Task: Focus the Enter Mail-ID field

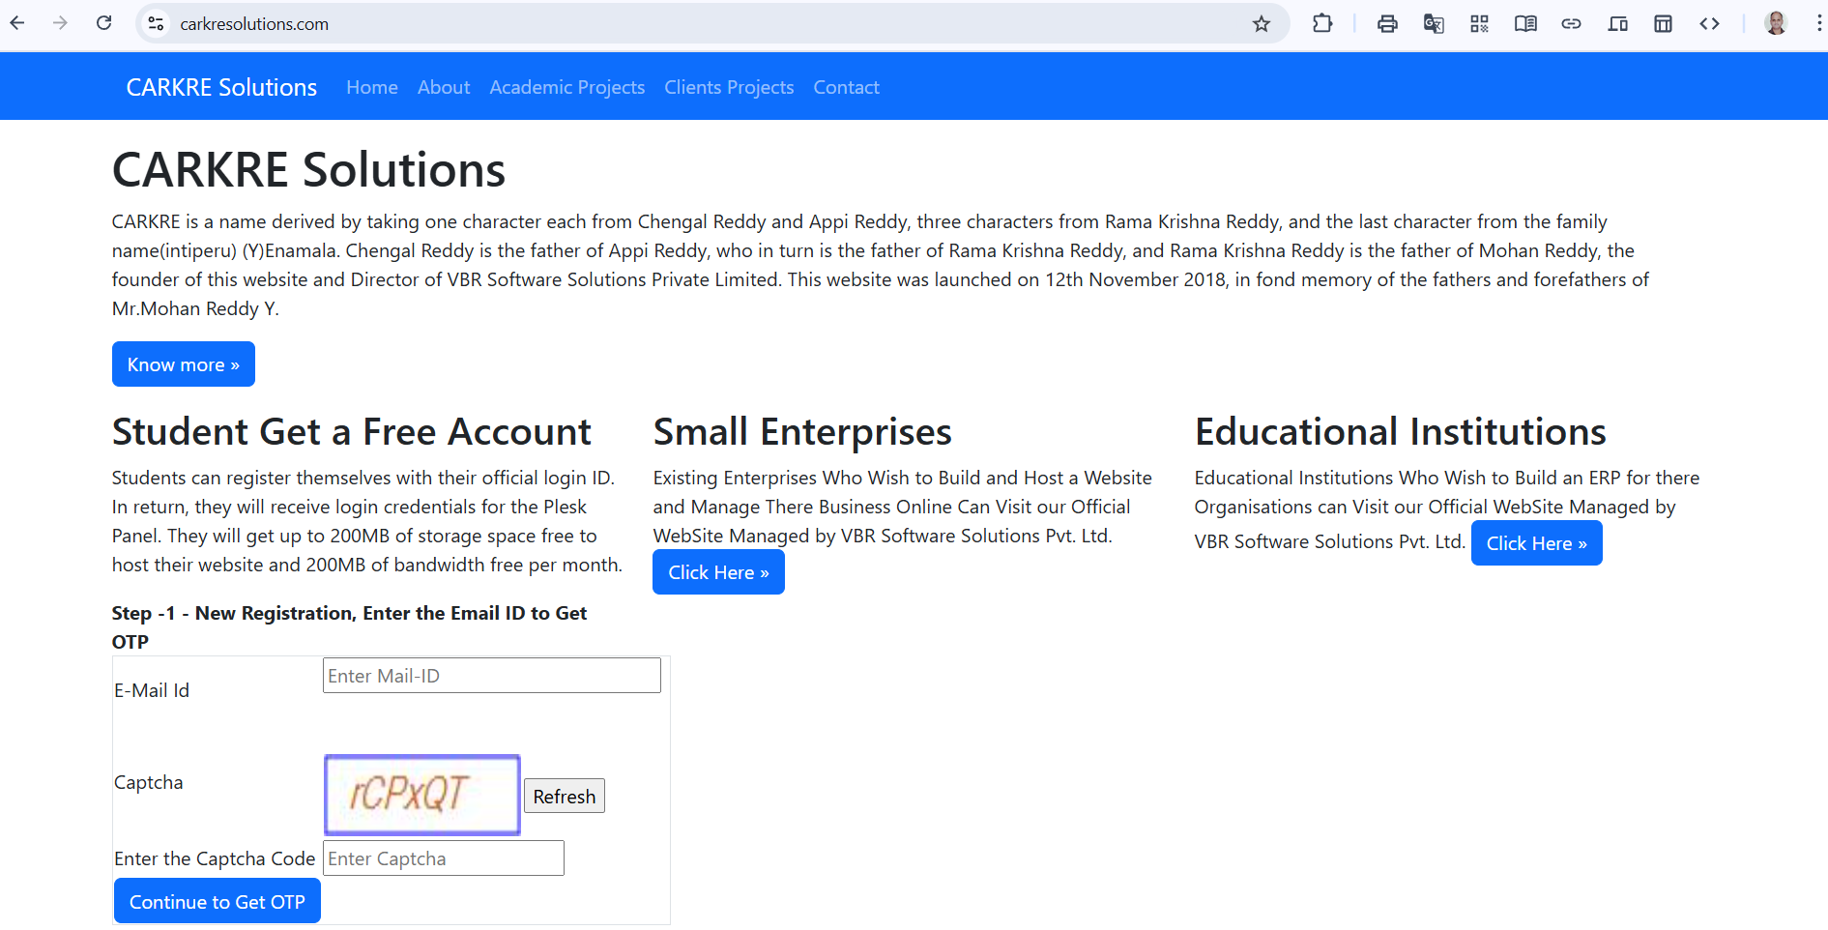Action: [491, 676]
